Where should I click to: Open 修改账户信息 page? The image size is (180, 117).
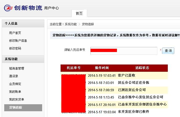pos(18,41)
